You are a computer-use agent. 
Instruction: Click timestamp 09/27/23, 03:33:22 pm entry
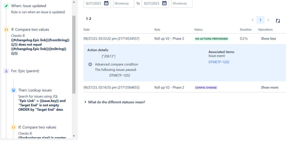coord(111,39)
